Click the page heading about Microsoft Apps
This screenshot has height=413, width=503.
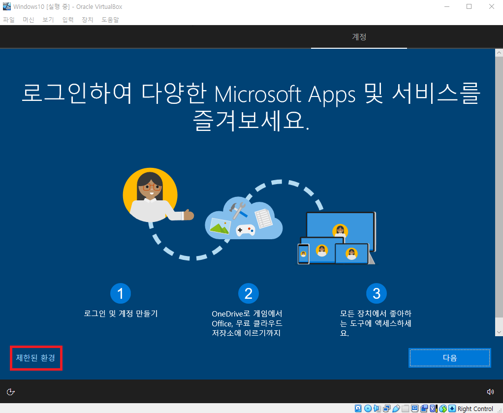pyautogui.click(x=251, y=106)
